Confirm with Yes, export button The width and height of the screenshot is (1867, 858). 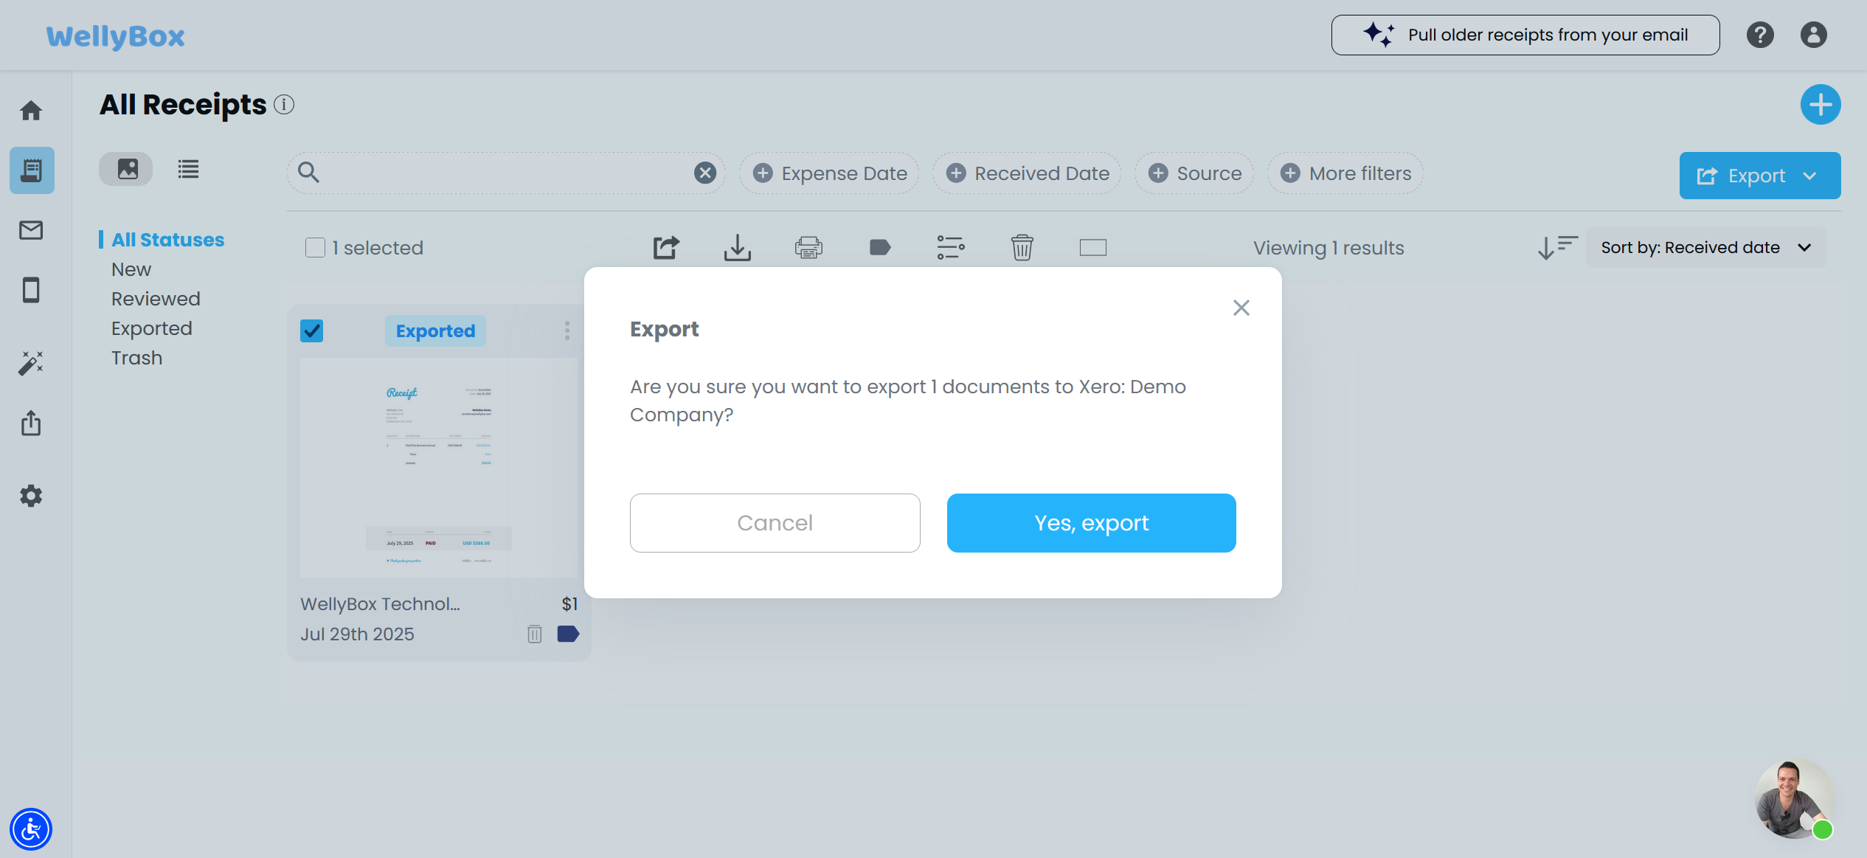point(1091,523)
